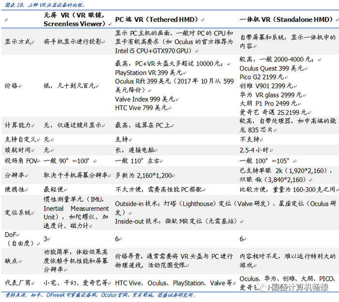Select the '一般 100° ~105°' cell

tap(264, 161)
